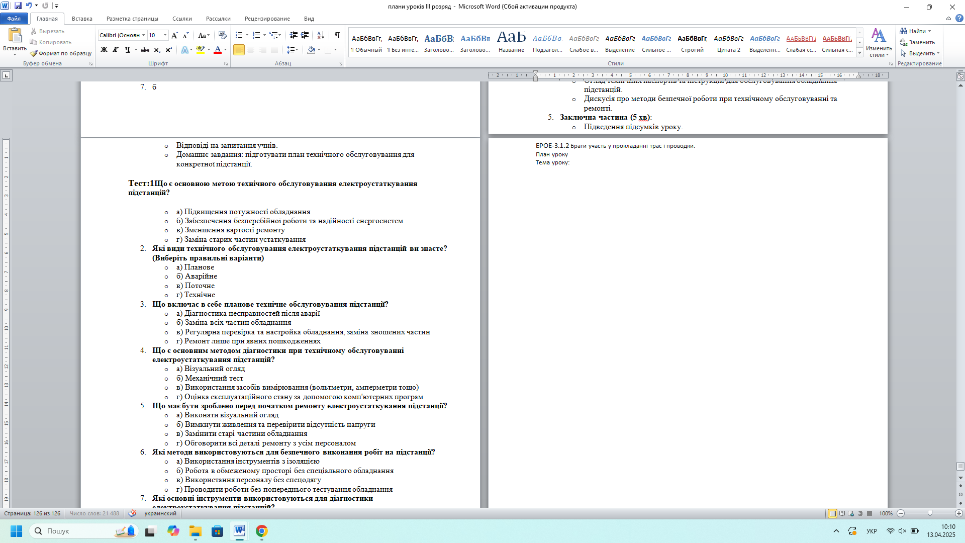Click the Sort (А-Я) icon

pos(320,35)
